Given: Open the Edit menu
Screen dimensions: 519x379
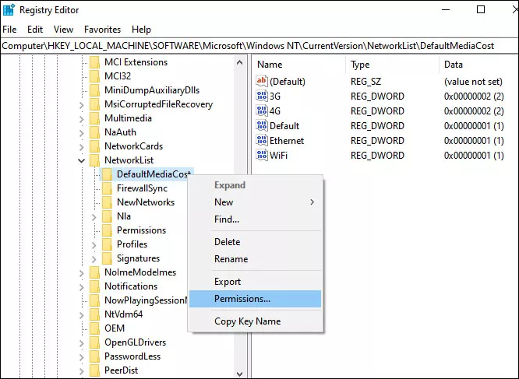Looking at the screenshot, I should (x=35, y=30).
